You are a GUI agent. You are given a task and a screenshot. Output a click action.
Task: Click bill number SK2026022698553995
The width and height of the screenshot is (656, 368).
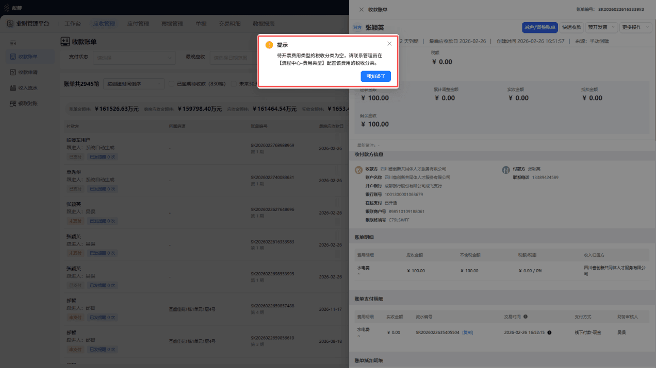pyautogui.click(x=272, y=274)
